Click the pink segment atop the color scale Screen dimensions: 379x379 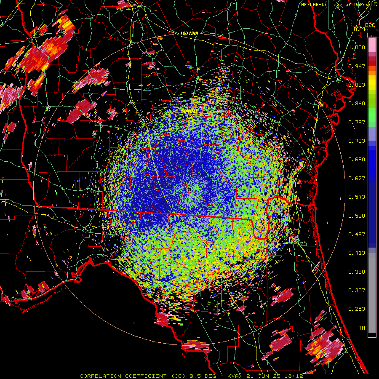click(x=372, y=45)
